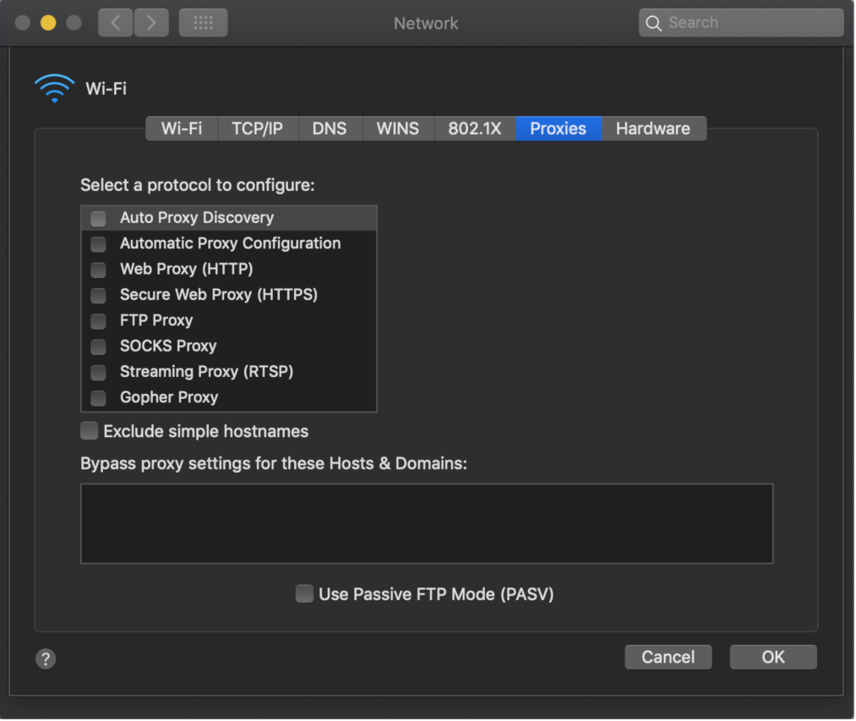Viewport: 856px width, 721px height.
Task: Switch to the TCP/IP tab
Action: pos(258,129)
